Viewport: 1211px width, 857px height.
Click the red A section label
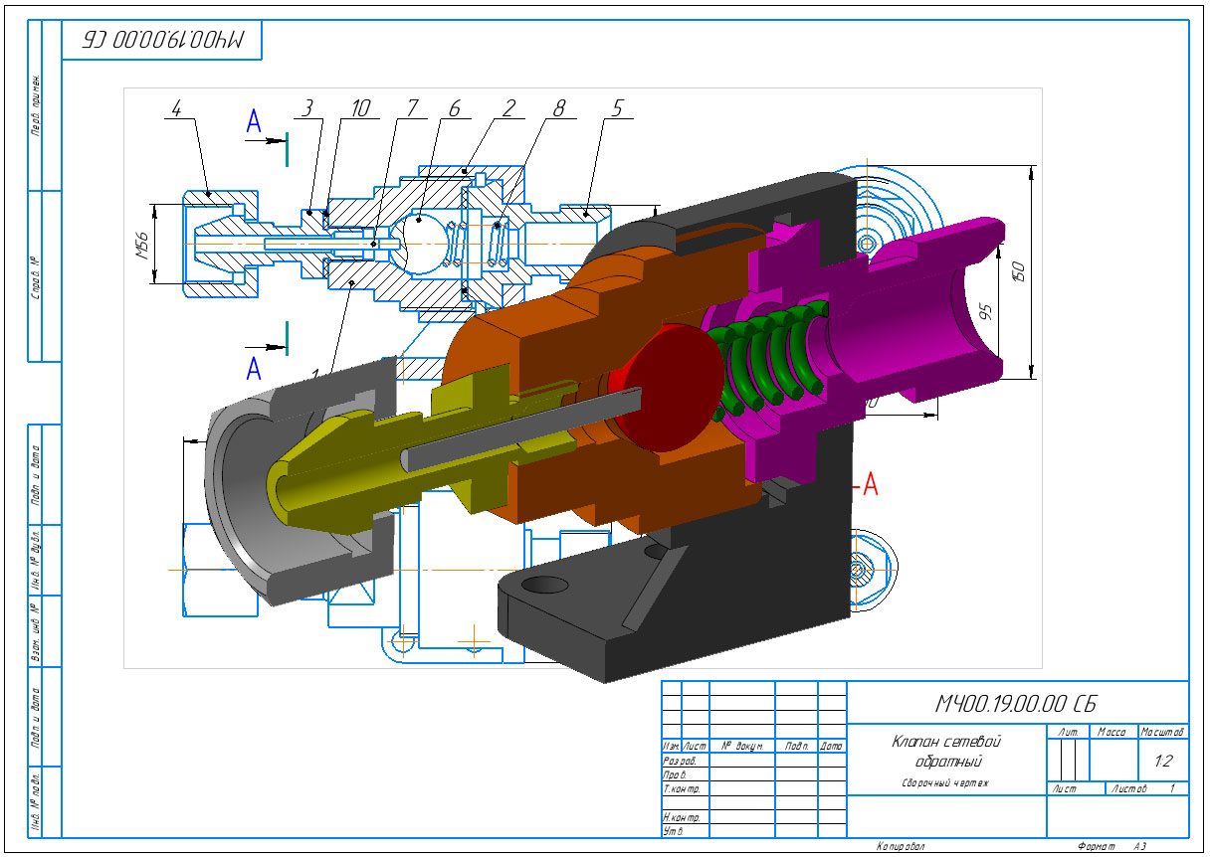click(x=870, y=484)
